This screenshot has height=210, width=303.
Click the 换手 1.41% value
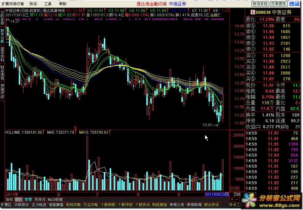point(268,115)
